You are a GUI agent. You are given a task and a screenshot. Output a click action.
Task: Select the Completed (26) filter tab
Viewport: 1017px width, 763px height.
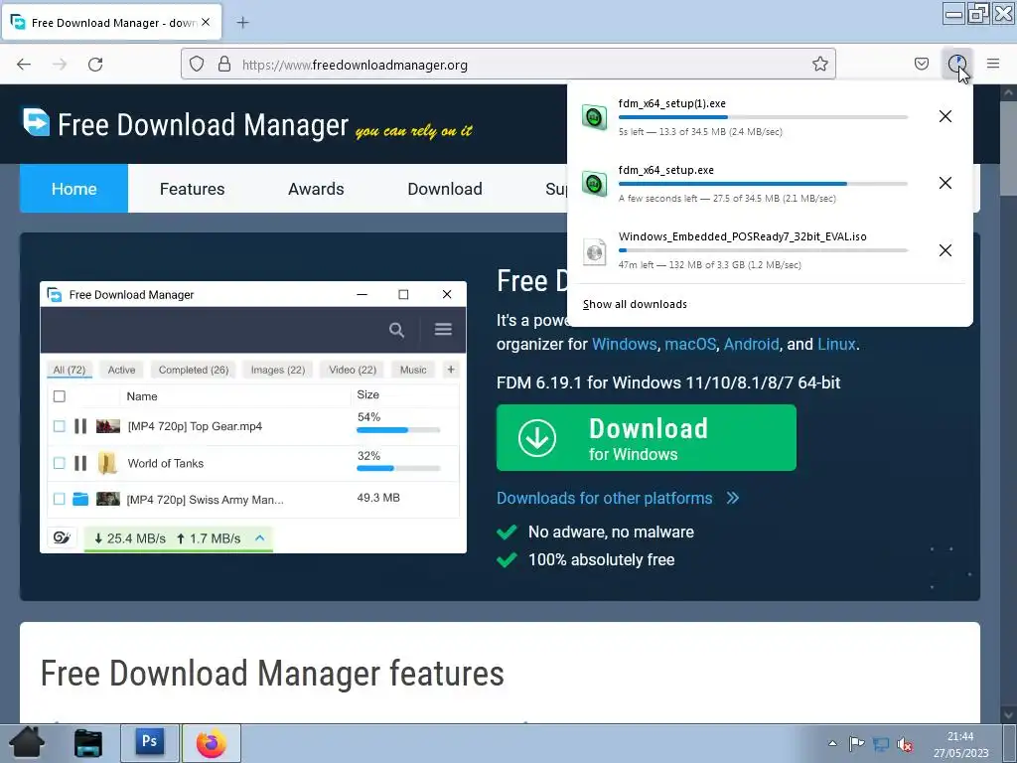click(x=194, y=370)
